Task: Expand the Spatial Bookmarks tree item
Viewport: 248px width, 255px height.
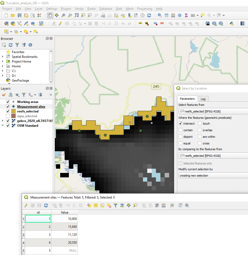Action: pyautogui.click(x=3, y=57)
